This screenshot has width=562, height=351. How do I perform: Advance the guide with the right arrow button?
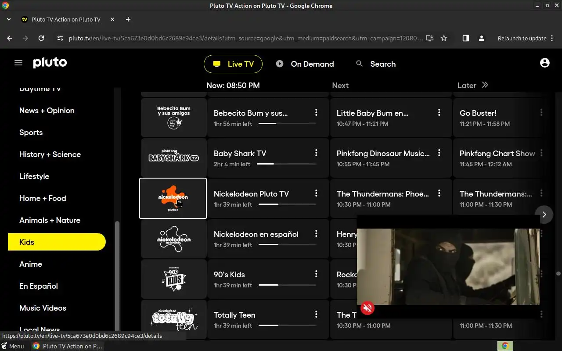[x=544, y=215]
